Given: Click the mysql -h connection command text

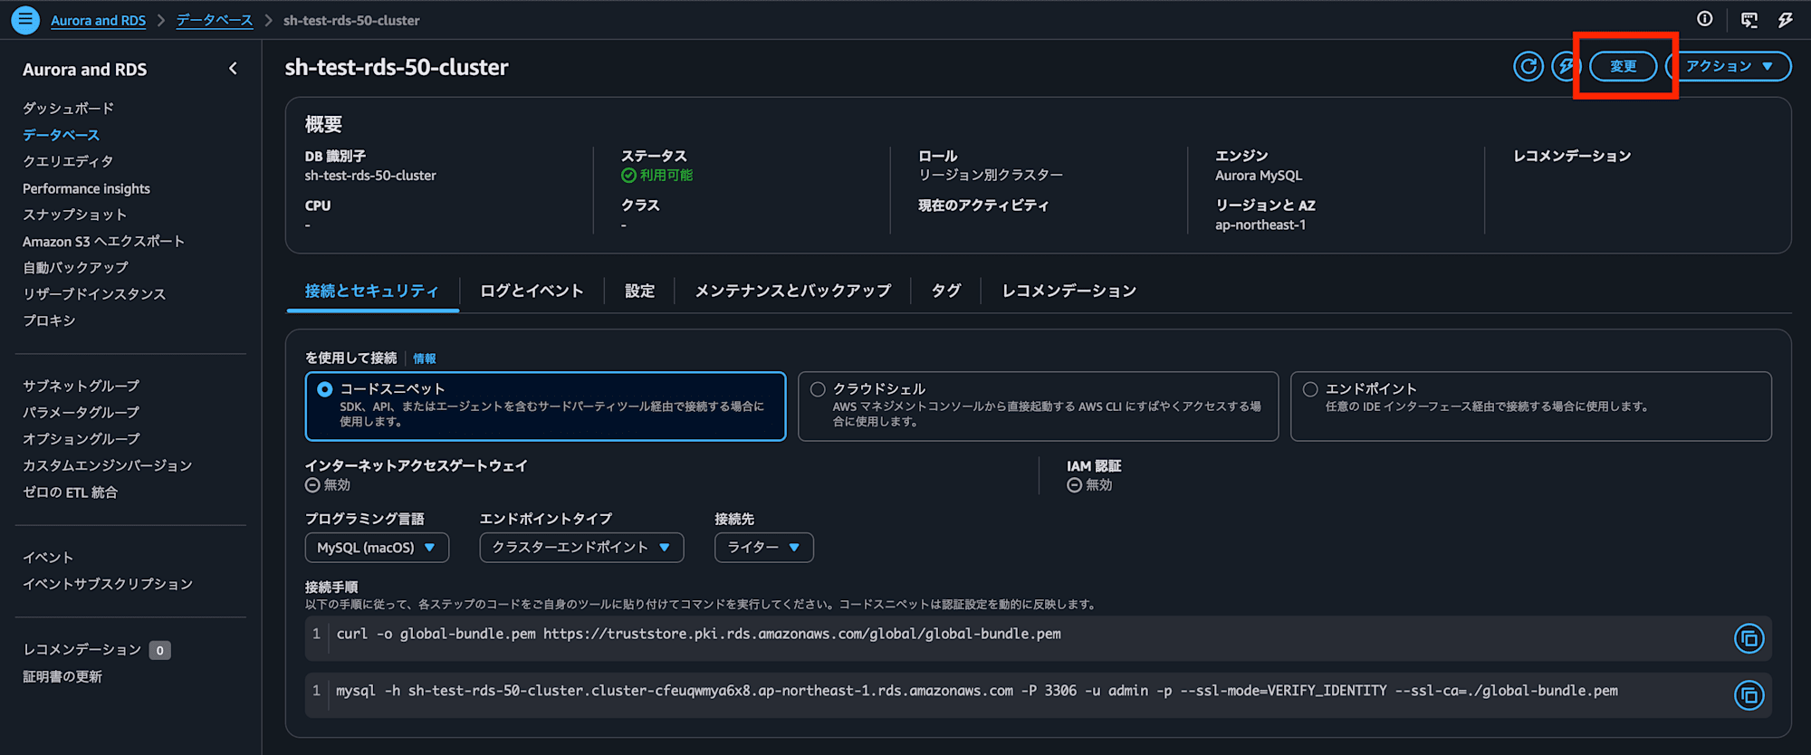Looking at the screenshot, I should click(x=977, y=691).
